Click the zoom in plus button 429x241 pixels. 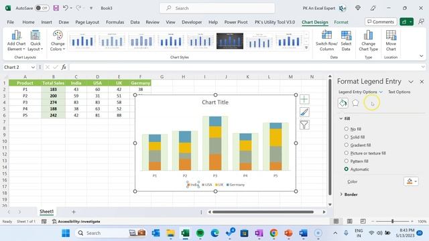412,221
